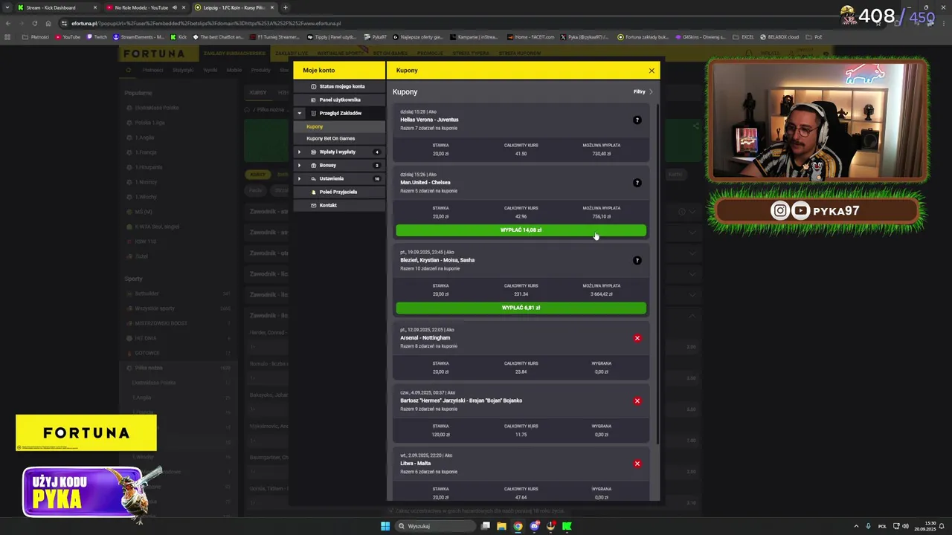
Task: Show hidden system tray icons chevron
Action: click(x=856, y=526)
